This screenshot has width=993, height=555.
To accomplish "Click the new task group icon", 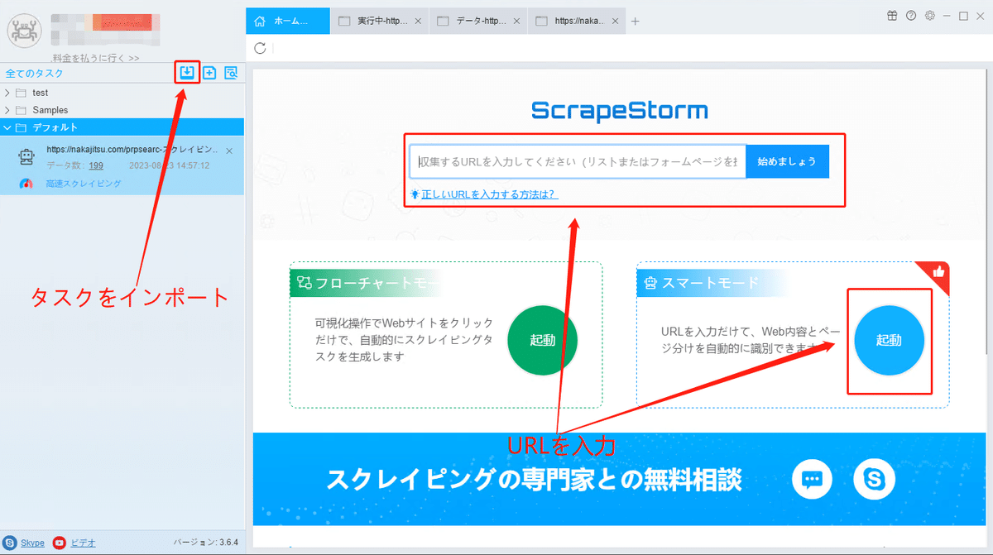I will point(210,73).
